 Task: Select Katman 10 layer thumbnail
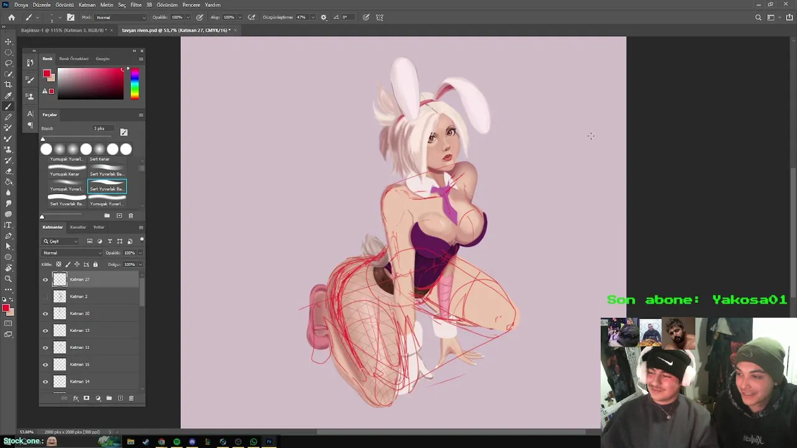click(x=60, y=314)
